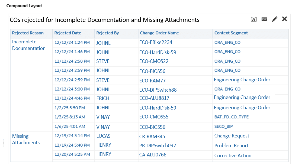Open the ECO-RAM77 change order link

tap(152, 81)
